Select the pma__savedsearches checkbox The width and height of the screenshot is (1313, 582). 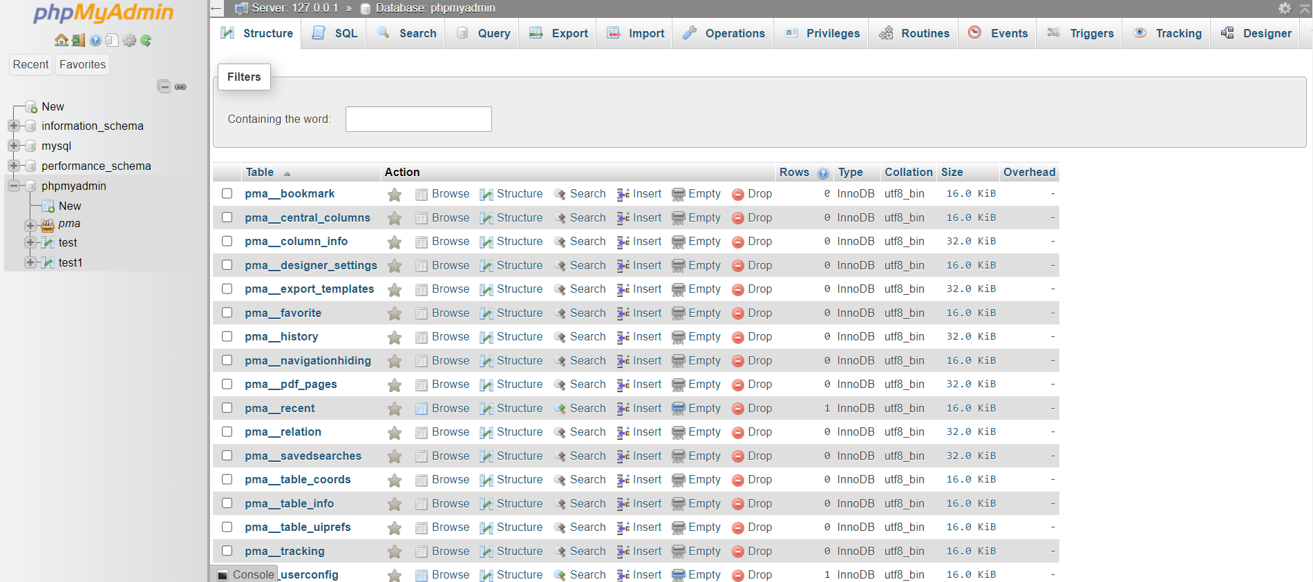(227, 456)
